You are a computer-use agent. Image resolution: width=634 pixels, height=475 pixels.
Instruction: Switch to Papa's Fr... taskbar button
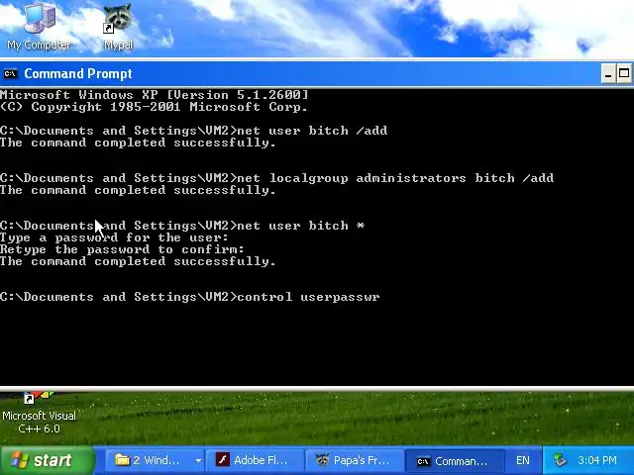tap(355, 460)
